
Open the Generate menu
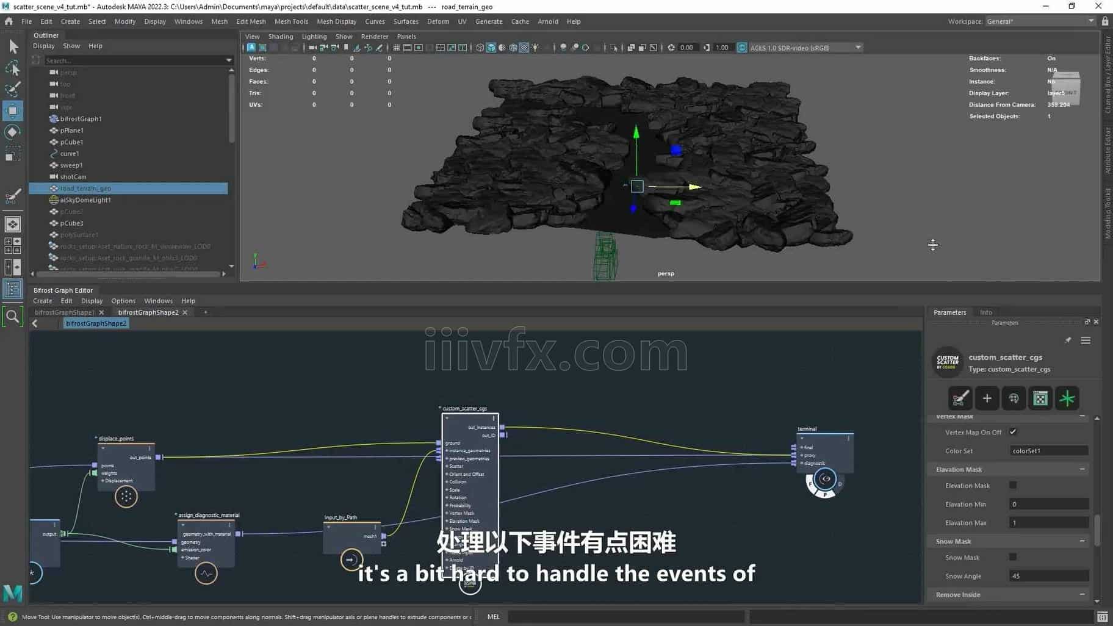(x=489, y=21)
